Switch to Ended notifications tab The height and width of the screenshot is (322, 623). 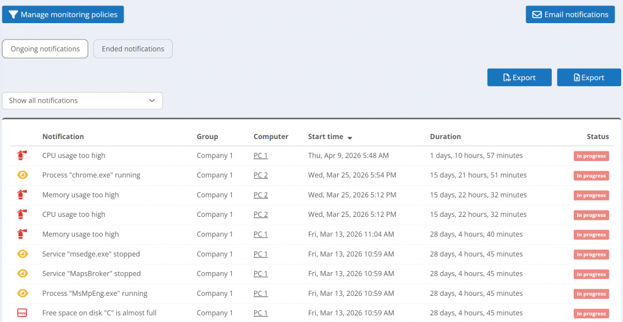[133, 49]
